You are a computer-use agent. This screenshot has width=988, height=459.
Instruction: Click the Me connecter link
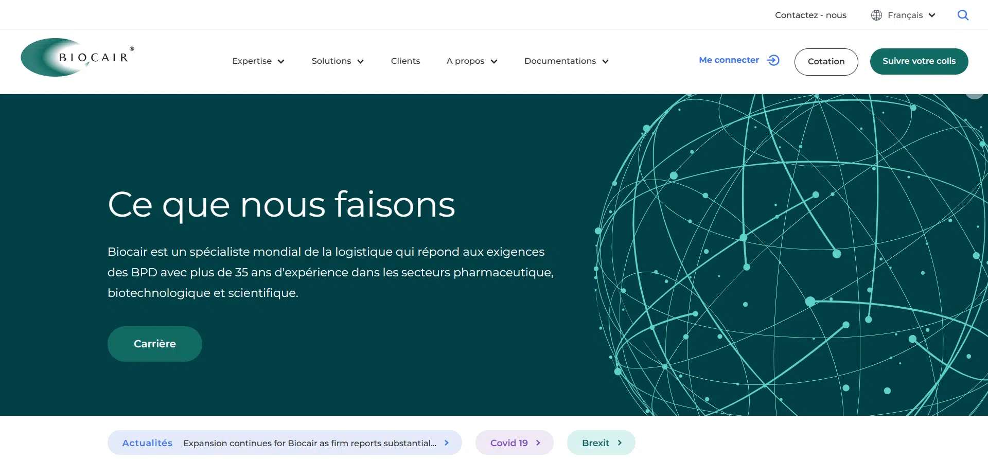pyautogui.click(x=729, y=60)
